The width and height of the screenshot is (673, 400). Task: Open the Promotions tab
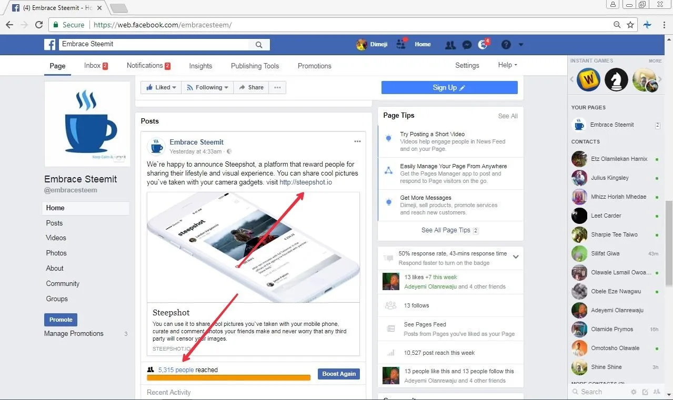[315, 66]
